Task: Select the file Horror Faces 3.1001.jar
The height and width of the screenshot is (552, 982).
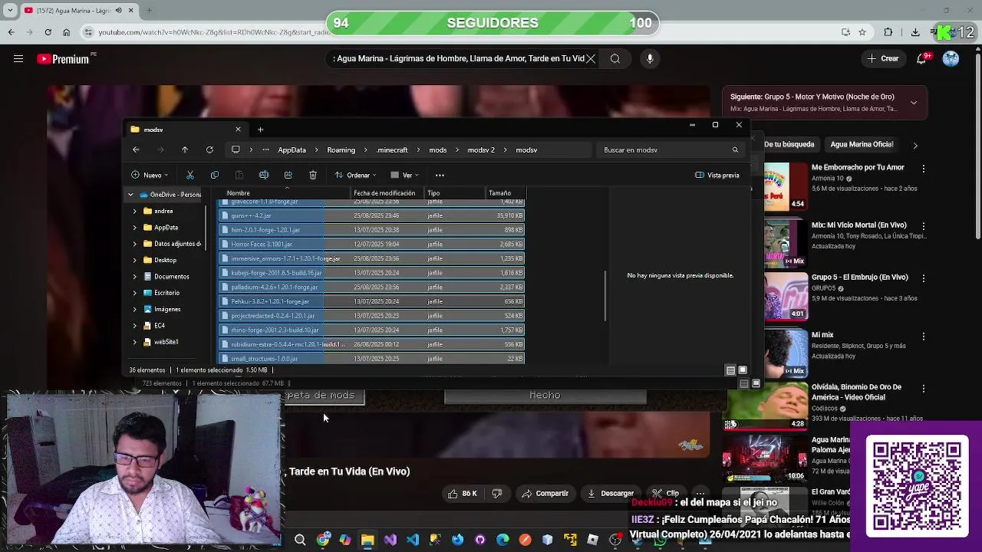Action: [371, 244]
